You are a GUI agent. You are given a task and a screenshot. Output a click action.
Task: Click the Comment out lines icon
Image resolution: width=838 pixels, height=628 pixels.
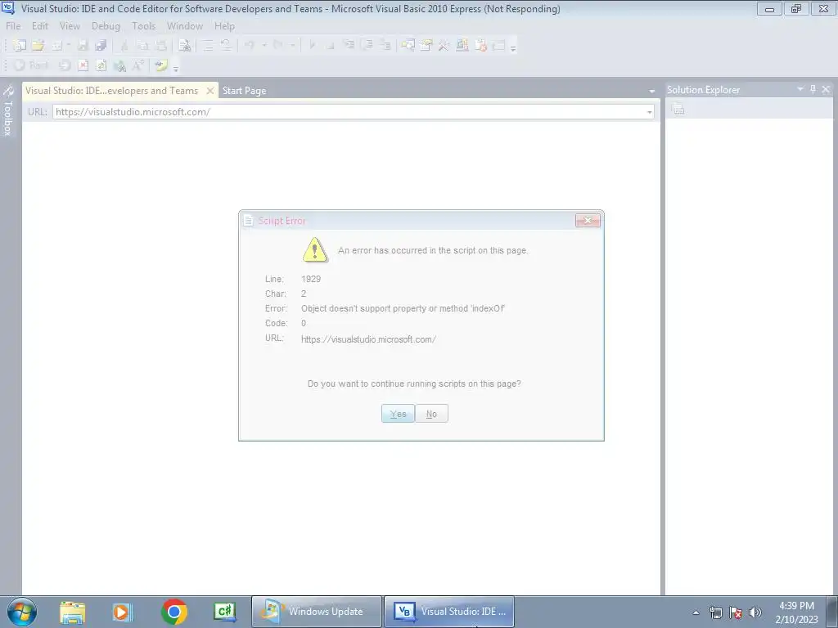[x=208, y=46]
